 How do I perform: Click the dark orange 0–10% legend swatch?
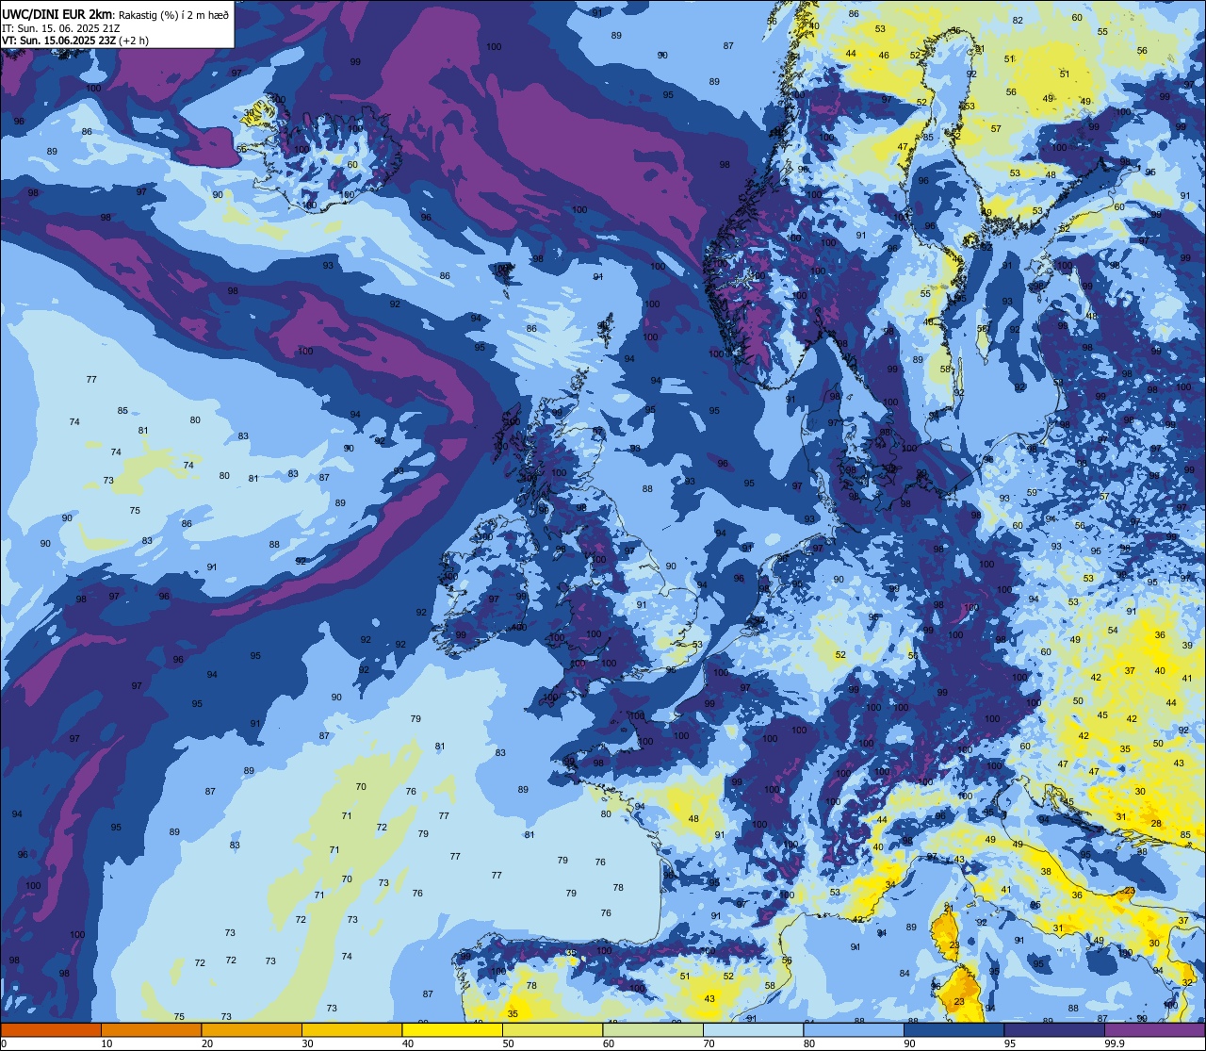pyautogui.click(x=51, y=1029)
